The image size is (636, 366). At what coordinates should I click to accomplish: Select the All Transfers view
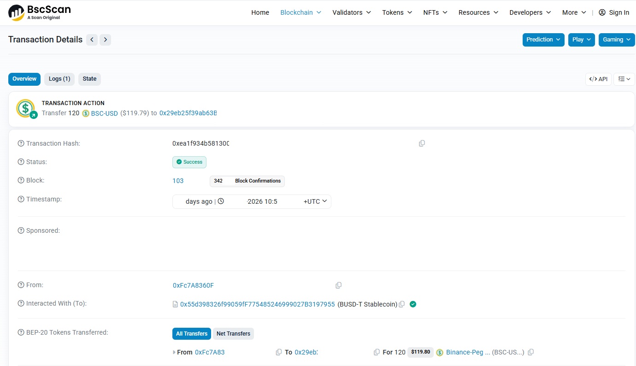coord(192,334)
